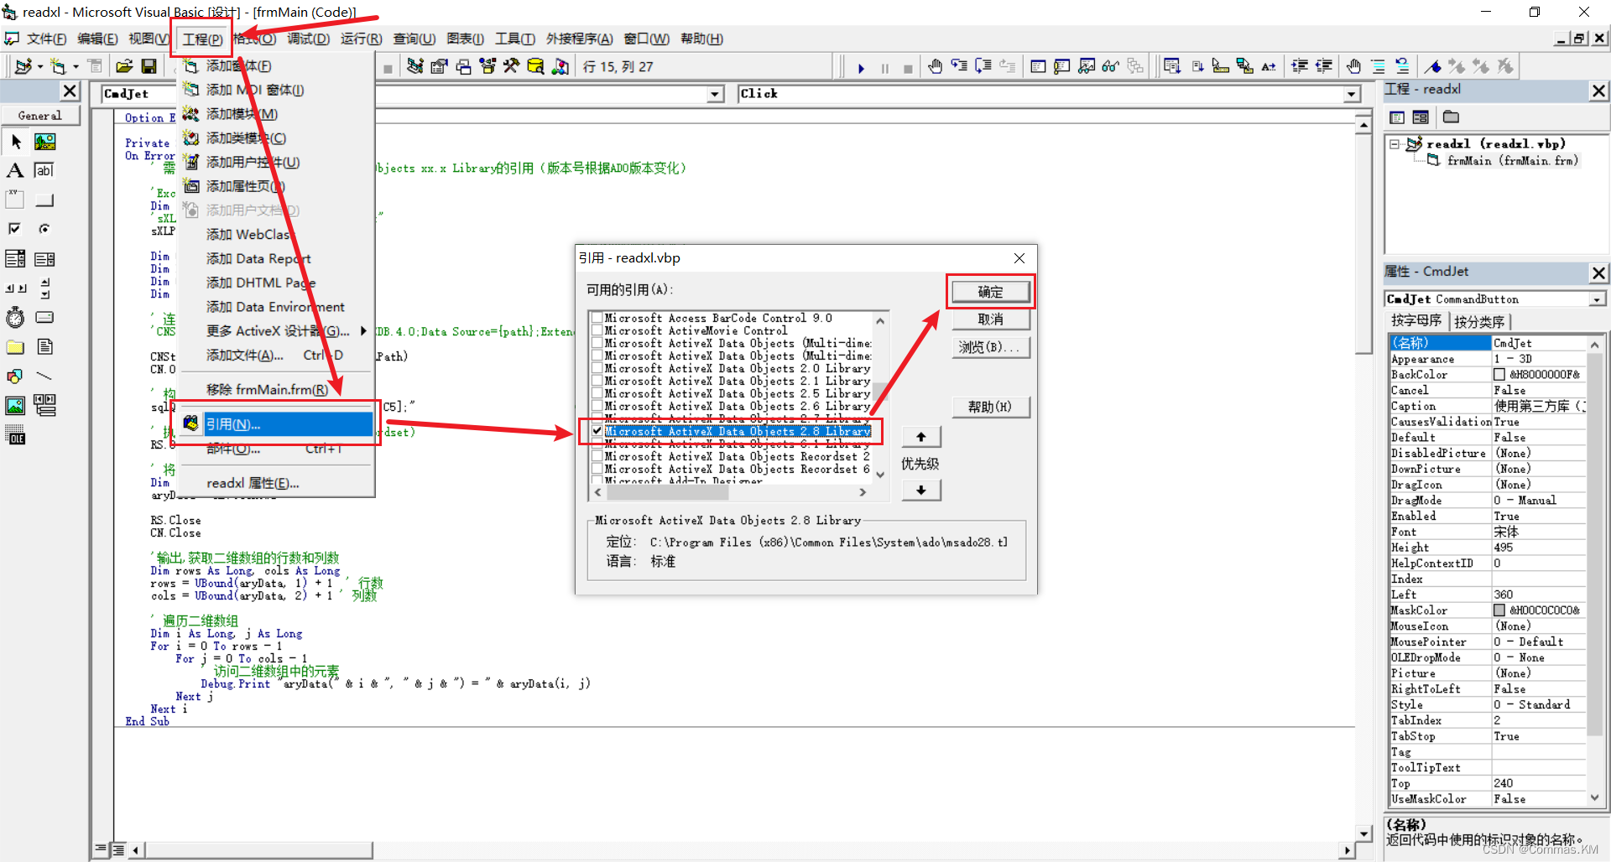This screenshot has width=1611, height=862.
Task: Click Toggle Folders icon in project panel
Action: (1451, 117)
